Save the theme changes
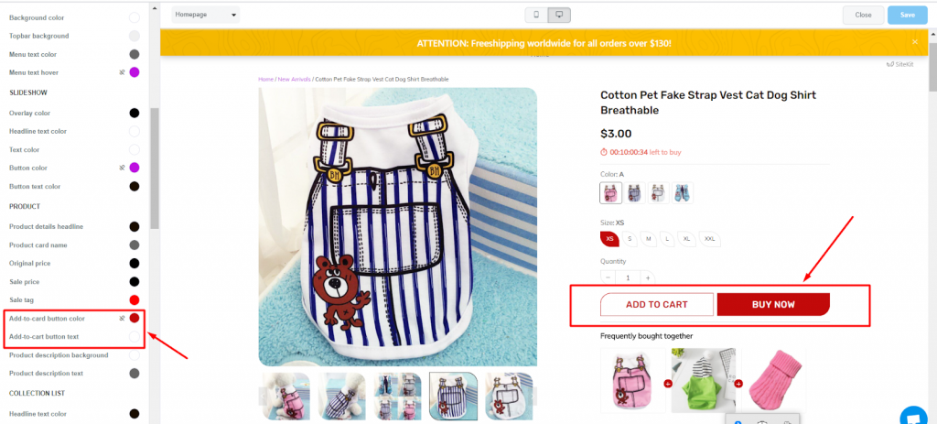937x424 pixels. (907, 15)
